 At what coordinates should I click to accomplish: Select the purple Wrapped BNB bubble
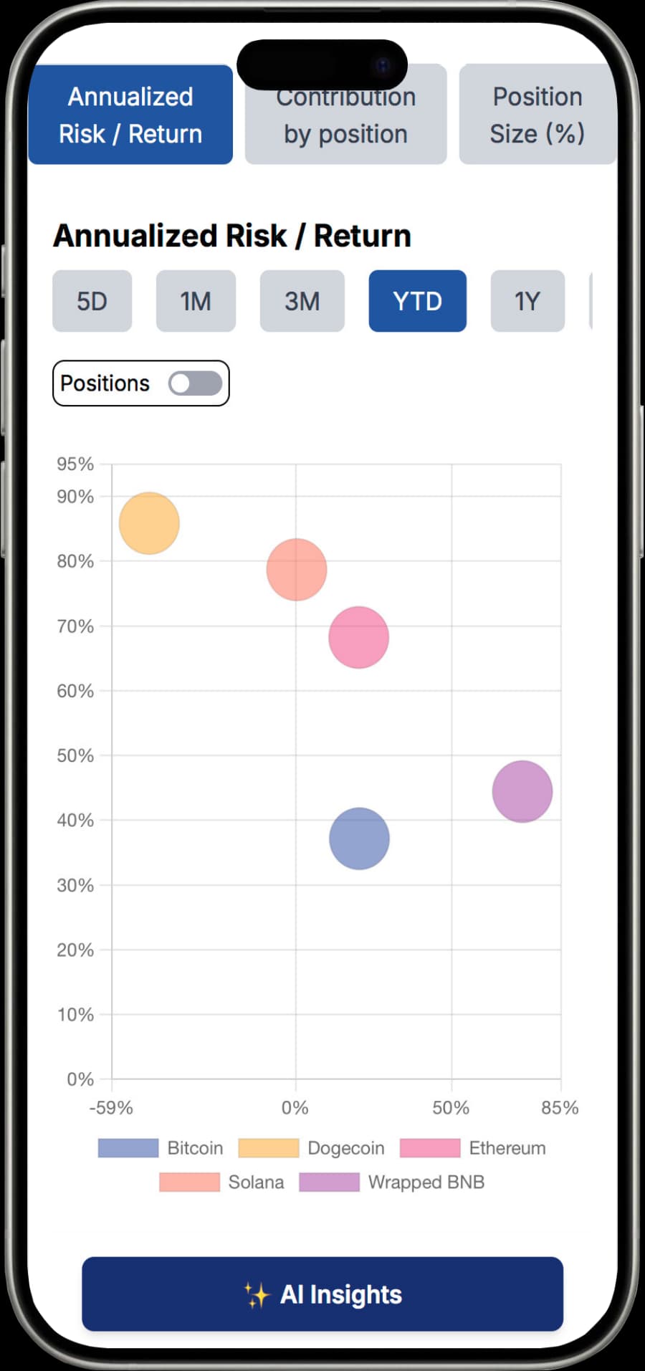[x=522, y=791]
